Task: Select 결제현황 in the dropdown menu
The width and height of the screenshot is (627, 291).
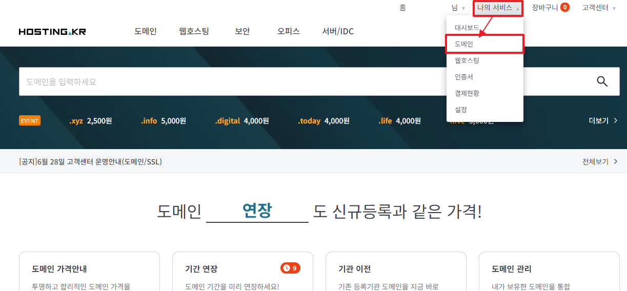Action: [467, 93]
